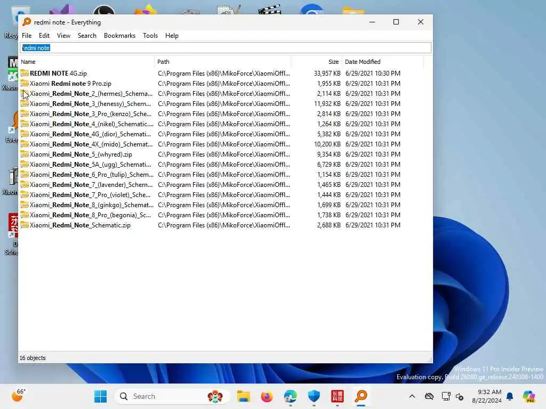Click zip icon of Redmi_Note_7_Pro_(violet) file

25,195
